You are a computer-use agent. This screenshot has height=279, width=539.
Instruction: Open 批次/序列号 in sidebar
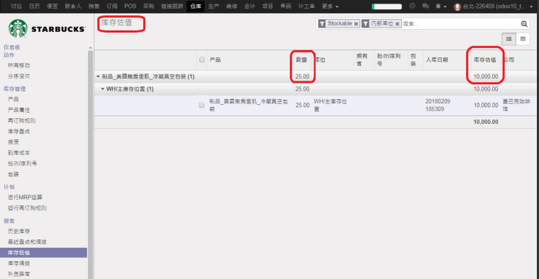click(x=23, y=164)
